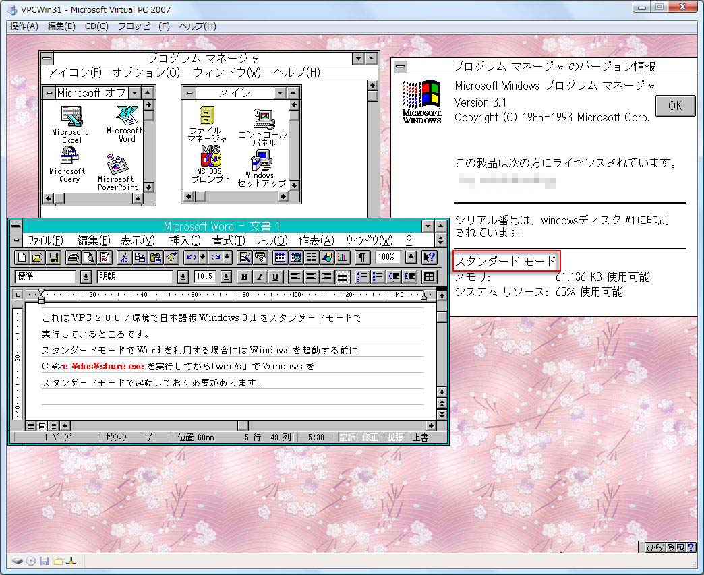The image size is (704, 575).
Task: Click the Insert Chart icon
Action: (x=343, y=258)
